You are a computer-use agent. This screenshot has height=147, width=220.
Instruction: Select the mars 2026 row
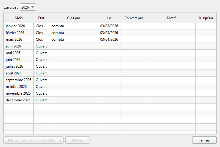pyautogui.click(x=110, y=40)
